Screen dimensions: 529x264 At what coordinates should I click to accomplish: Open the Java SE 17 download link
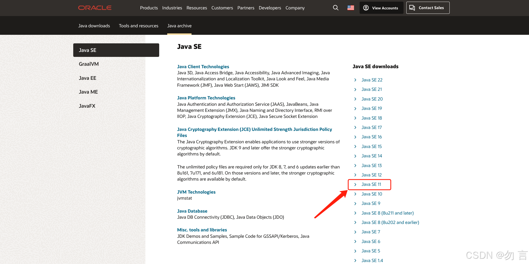point(371,127)
